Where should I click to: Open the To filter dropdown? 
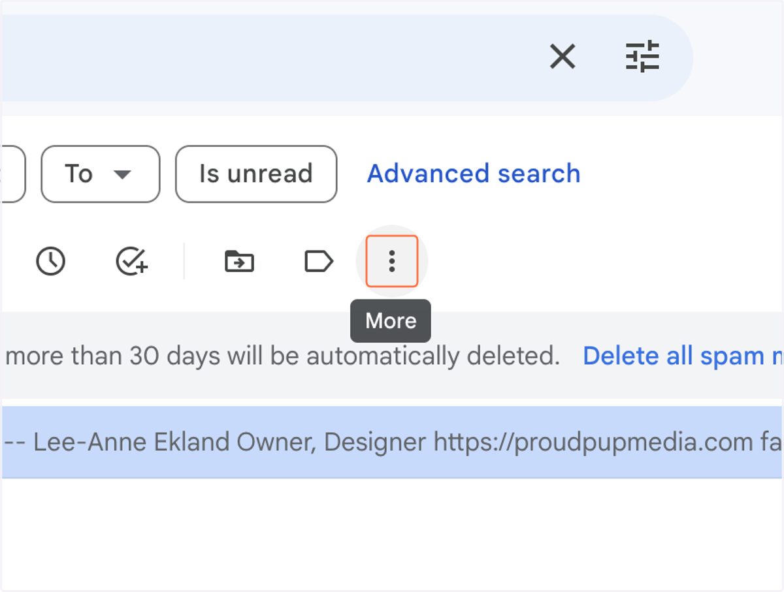101,174
